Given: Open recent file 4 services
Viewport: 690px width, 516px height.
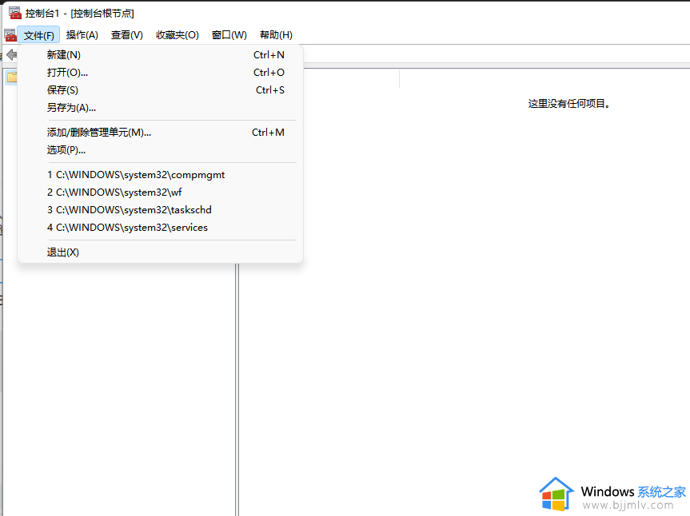Looking at the screenshot, I should pos(160,228).
